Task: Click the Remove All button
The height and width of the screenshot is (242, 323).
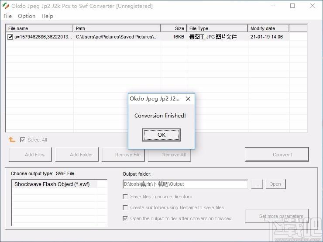Action: pyautogui.click(x=169, y=154)
